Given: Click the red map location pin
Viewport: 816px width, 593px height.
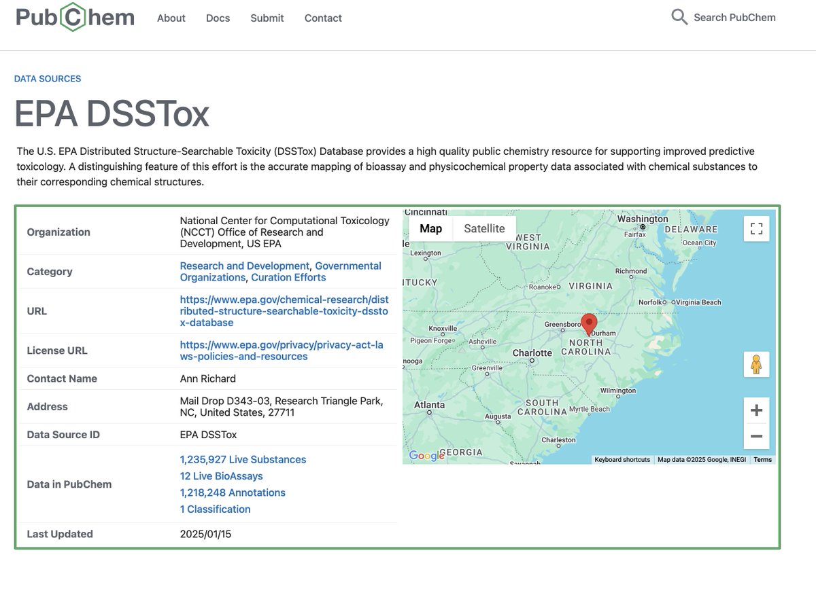Looking at the screenshot, I should point(589,323).
